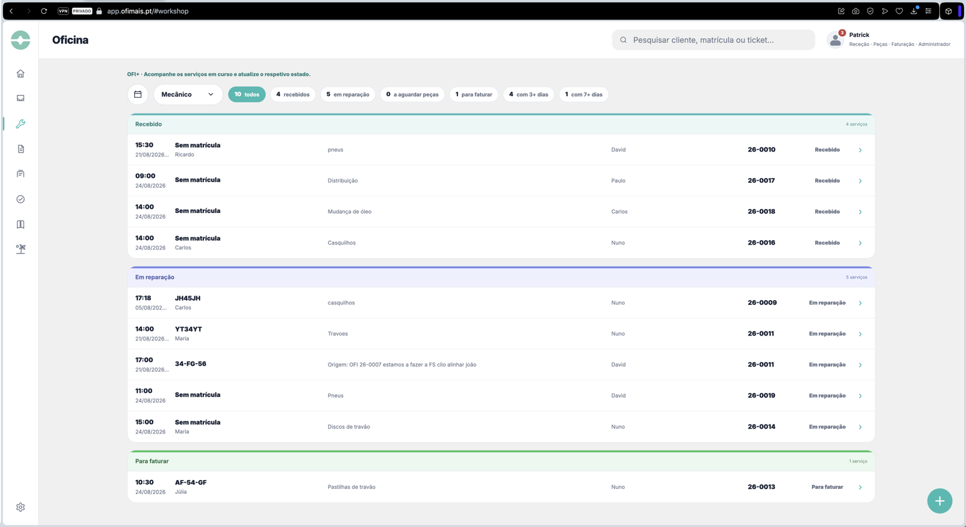Filter by '1 para faturar'
Image resolution: width=966 pixels, height=527 pixels.
pos(474,95)
